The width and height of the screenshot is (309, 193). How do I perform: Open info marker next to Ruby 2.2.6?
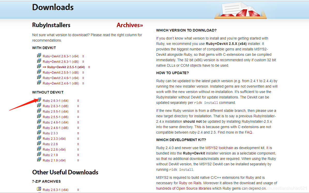[x=78, y=144]
